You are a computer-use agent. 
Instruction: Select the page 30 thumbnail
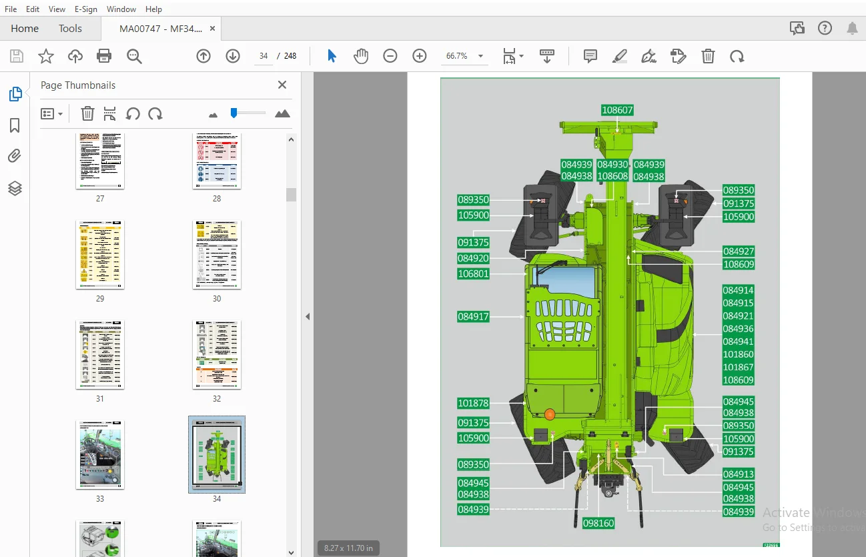217,255
